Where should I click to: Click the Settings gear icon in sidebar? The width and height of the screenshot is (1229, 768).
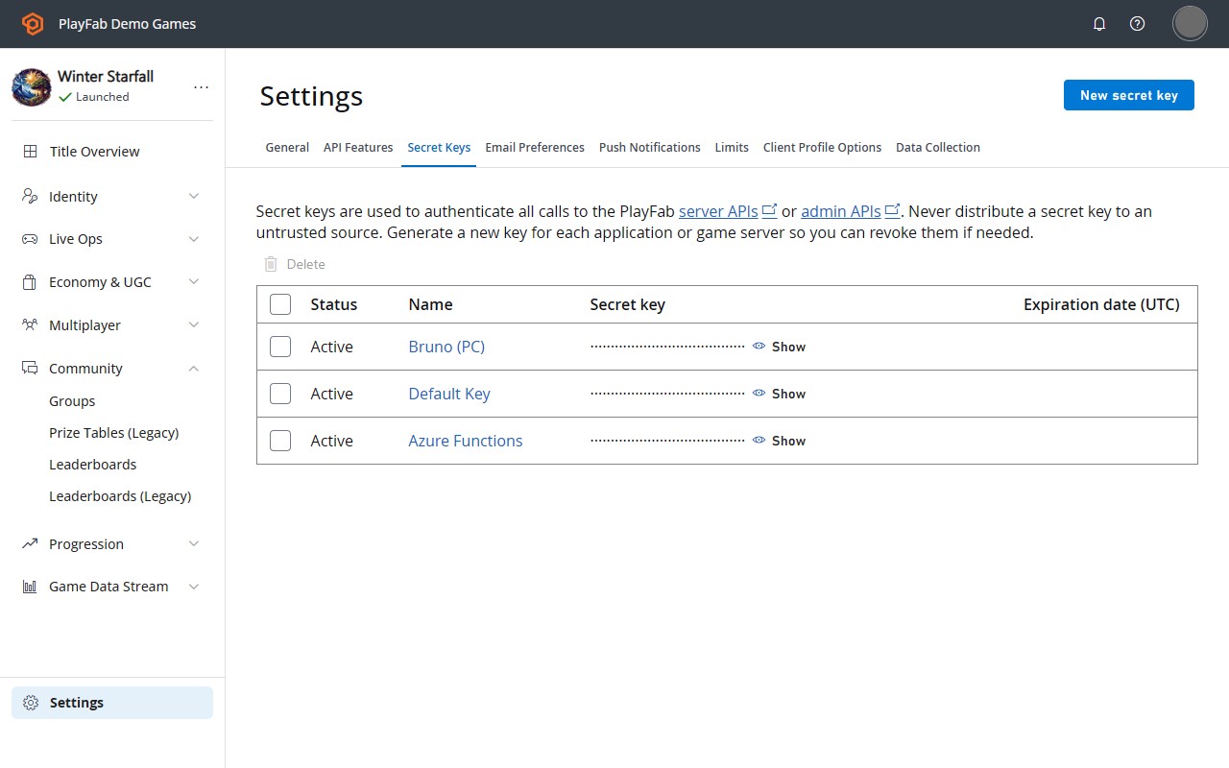pyautogui.click(x=31, y=703)
